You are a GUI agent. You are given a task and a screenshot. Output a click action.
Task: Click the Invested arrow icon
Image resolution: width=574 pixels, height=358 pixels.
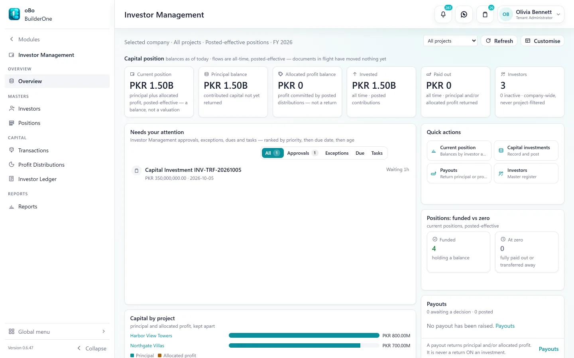[355, 74]
